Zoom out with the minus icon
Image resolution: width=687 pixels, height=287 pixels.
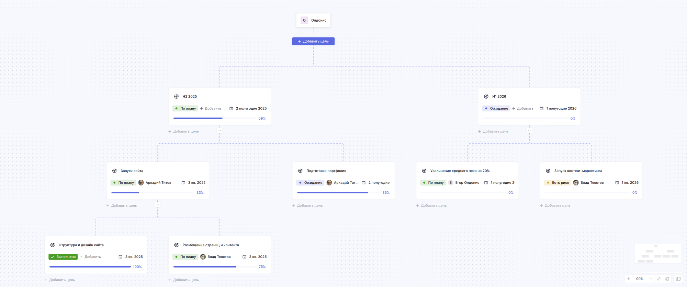pyautogui.click(x=651, y=279)
